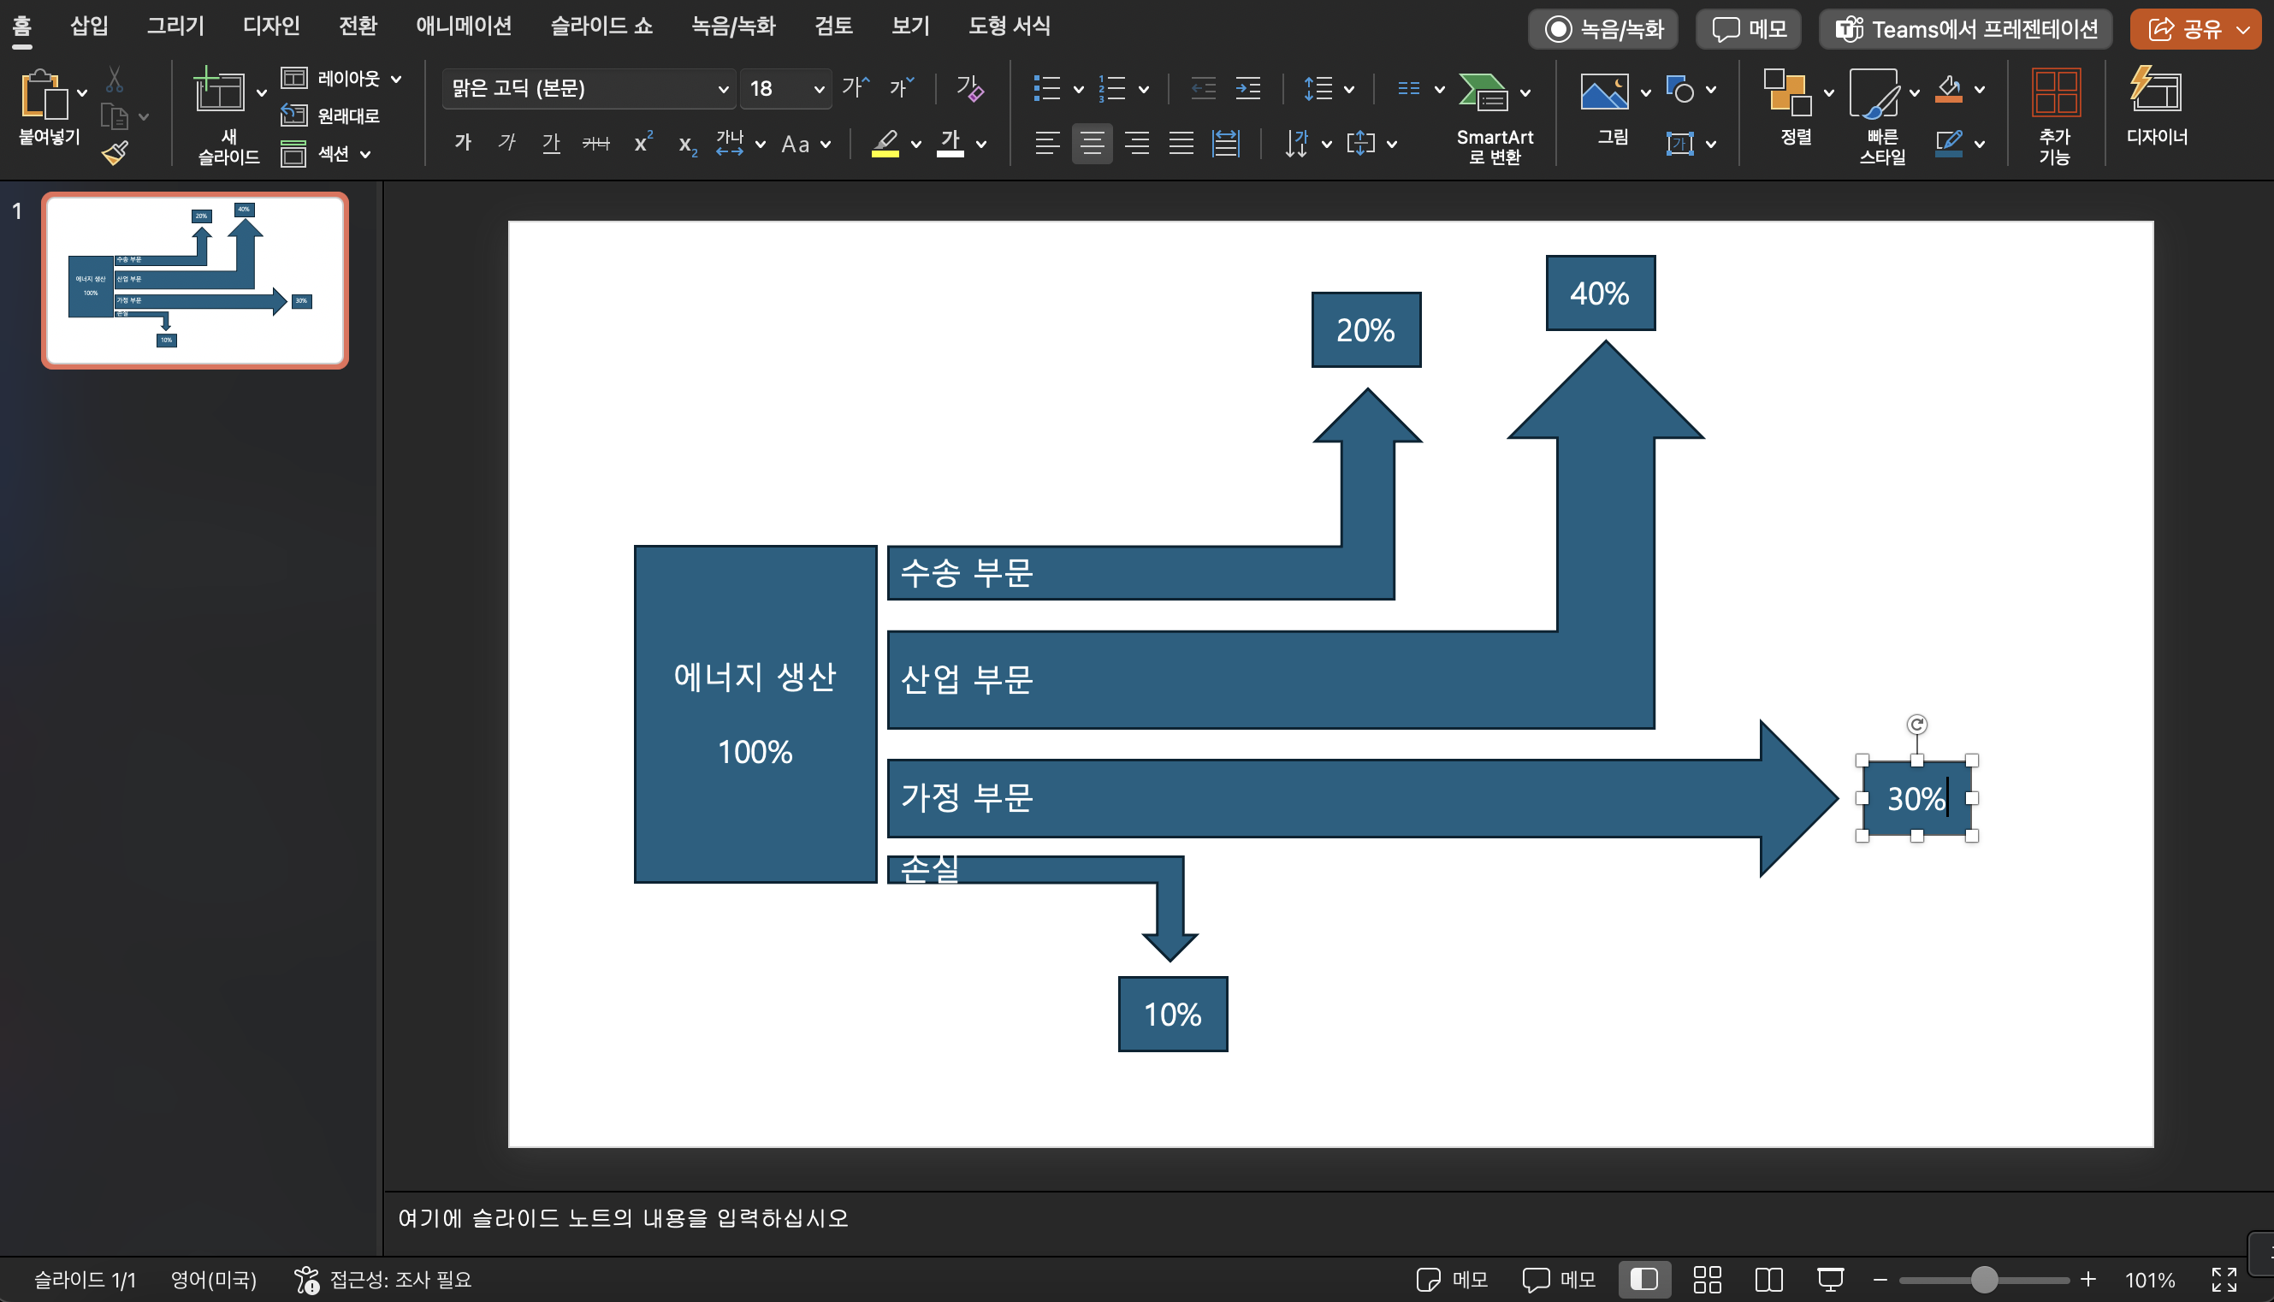Click the Cut scissors icon

(115, 80)
